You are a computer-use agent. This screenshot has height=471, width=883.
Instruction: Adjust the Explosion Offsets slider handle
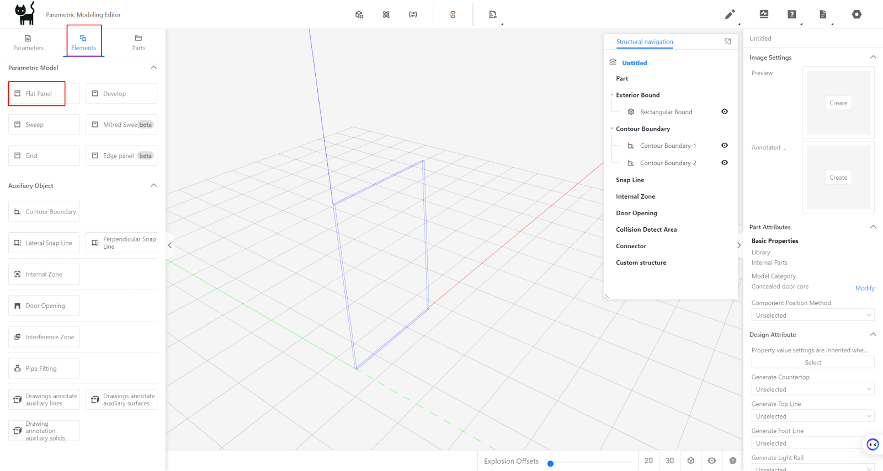click(550, 463)
